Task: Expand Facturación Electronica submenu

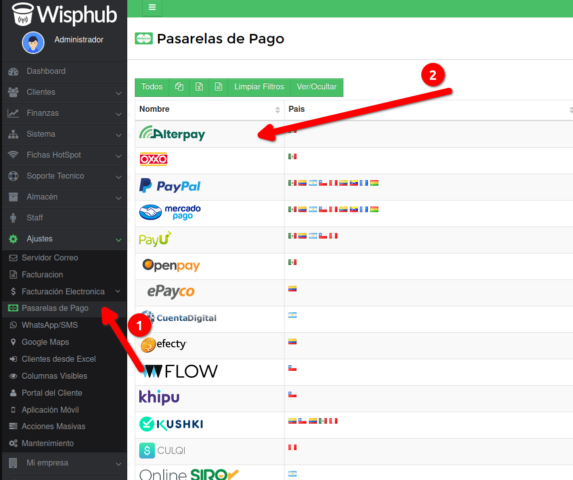Action: (63, 291)
